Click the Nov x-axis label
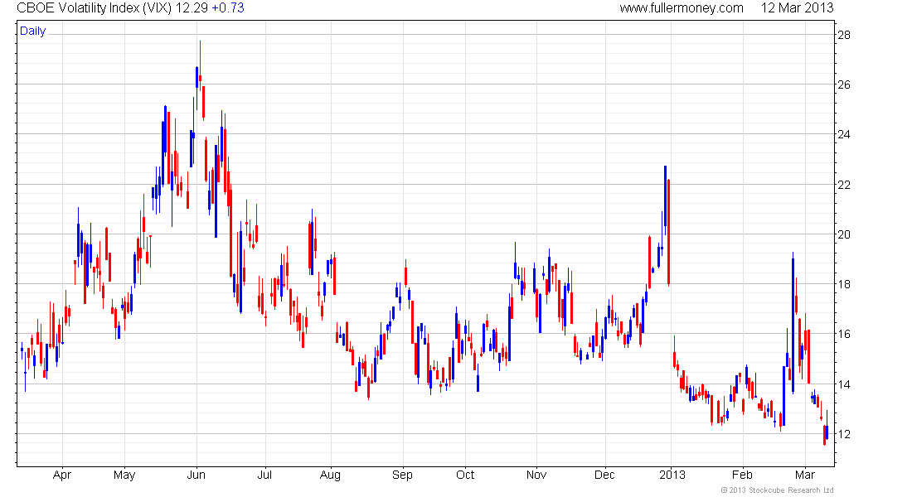This screenshot has width=912, height=497. [x=536, y=475]
